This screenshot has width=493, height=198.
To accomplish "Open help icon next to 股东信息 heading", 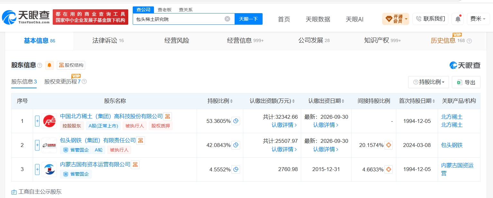I will 40,65.
